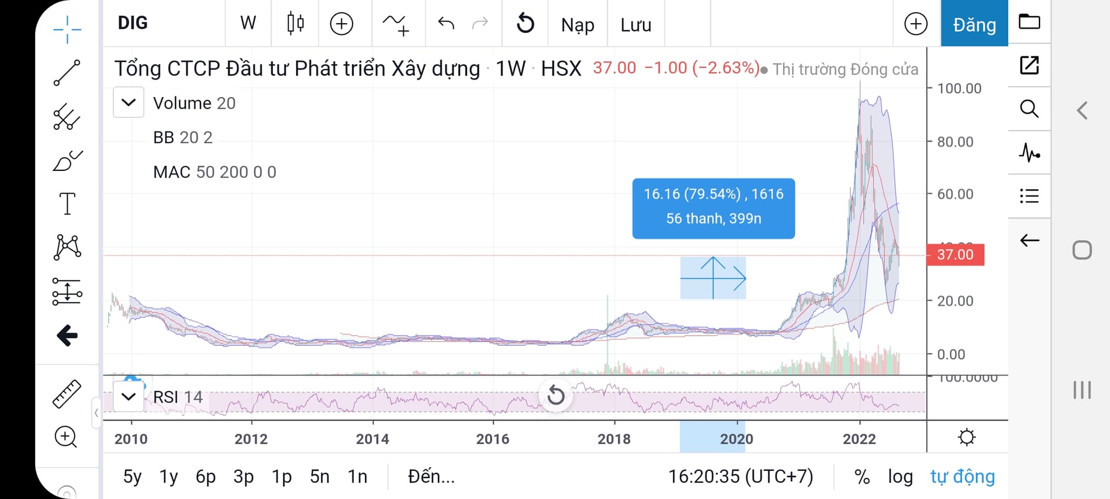Screen dimensions: 1110x499
Task: Select the trend line drawing tool
Action: (x=67, y=73)
